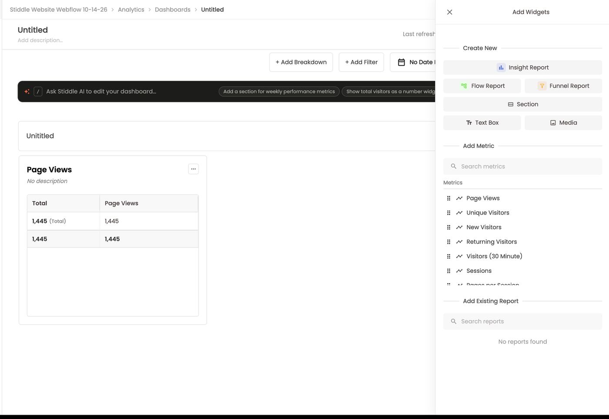The height and width of the screenshot is (419, 609).
Task: Add a Section widget
Action: pos(522,104)
